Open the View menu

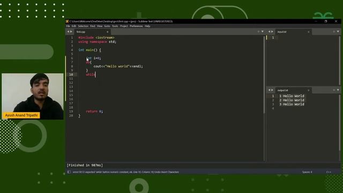click(100, 26)
